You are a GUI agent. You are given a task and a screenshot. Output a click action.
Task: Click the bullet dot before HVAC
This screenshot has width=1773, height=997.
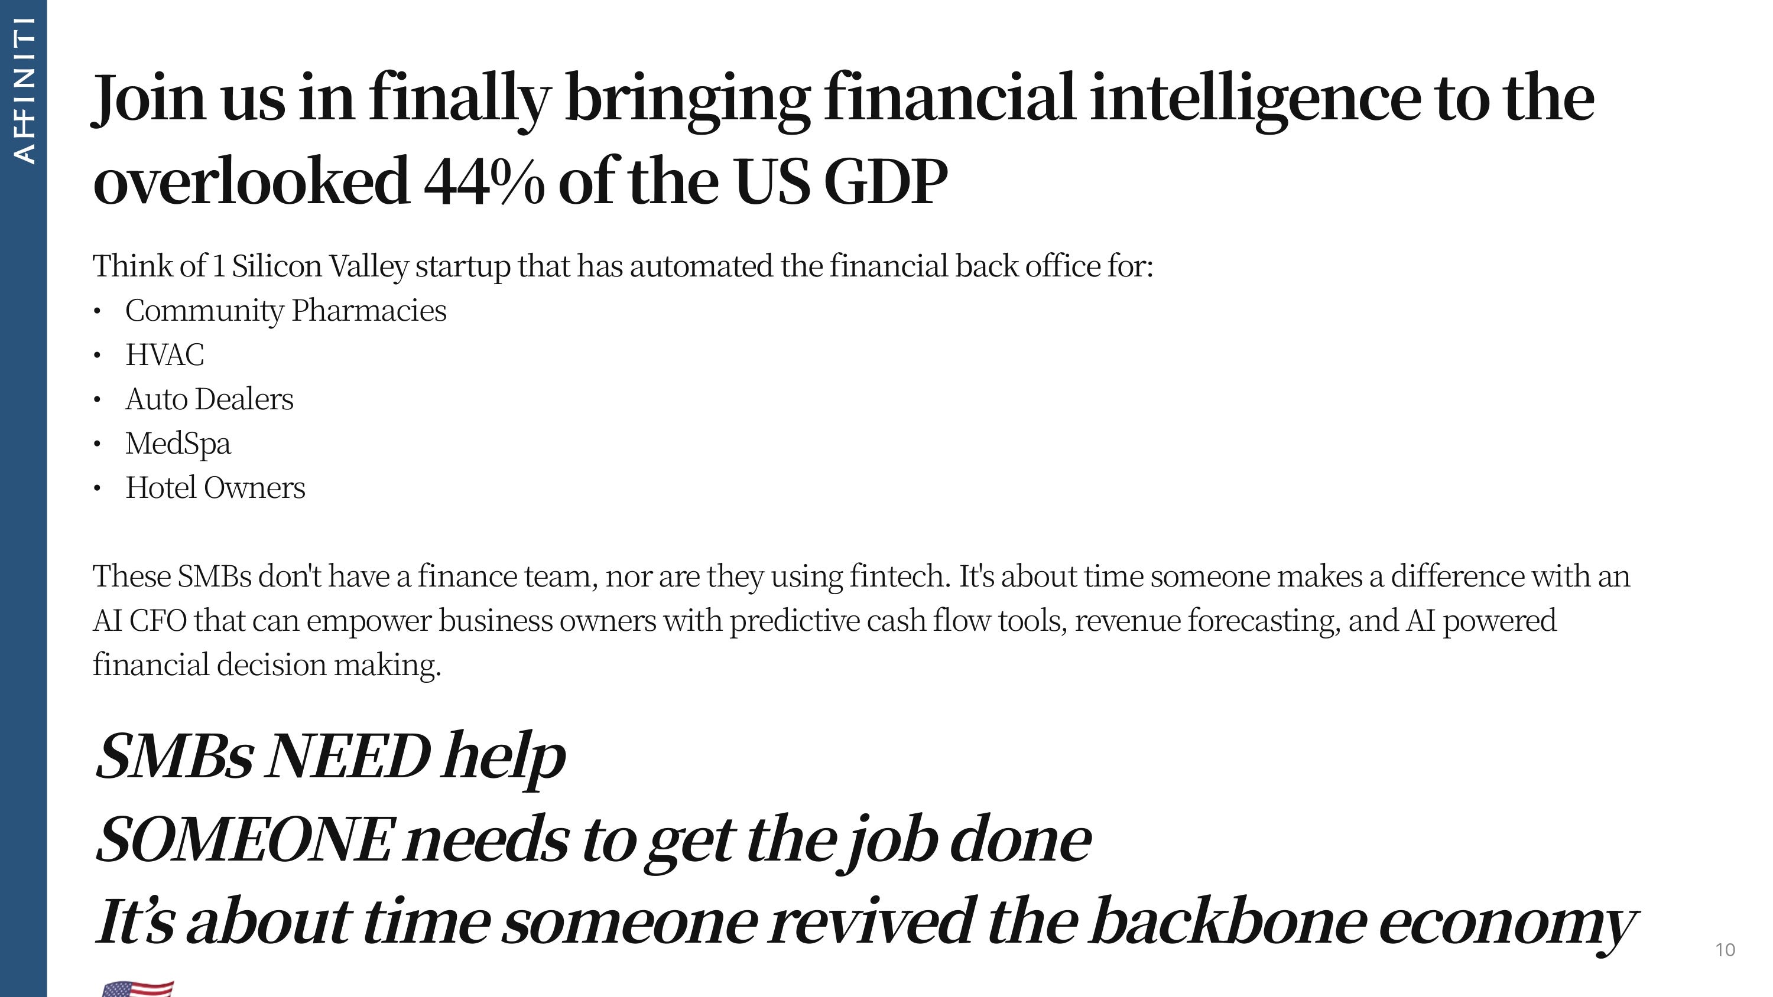coord(97,356)
